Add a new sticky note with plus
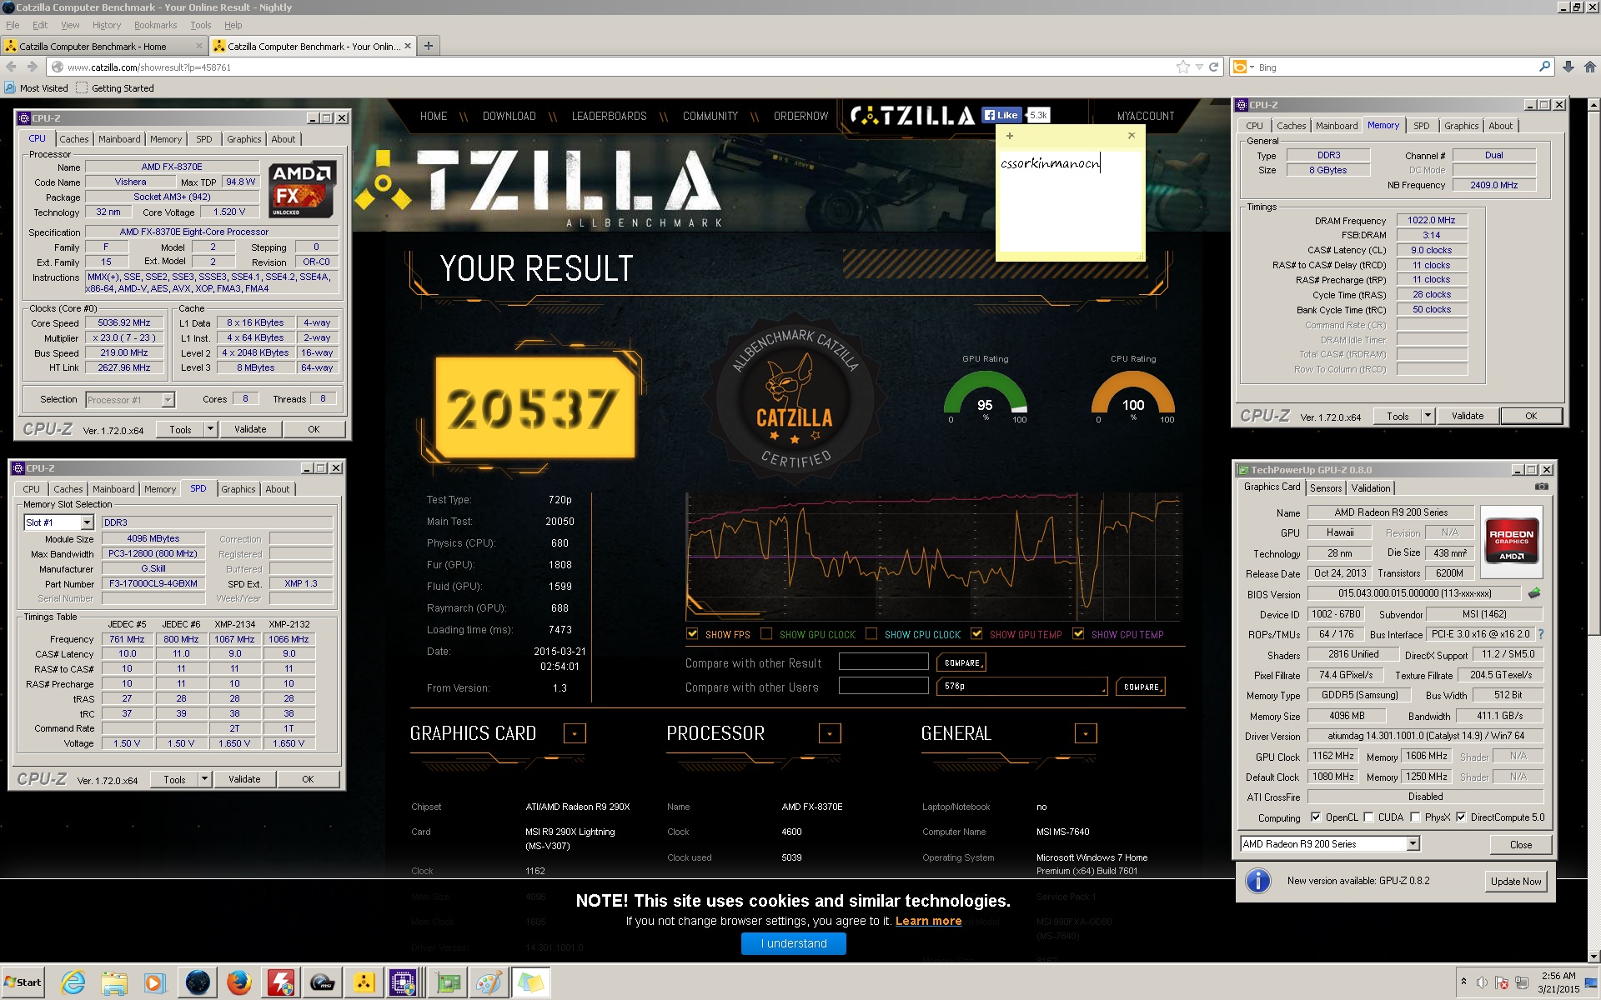 [1010, 135]
